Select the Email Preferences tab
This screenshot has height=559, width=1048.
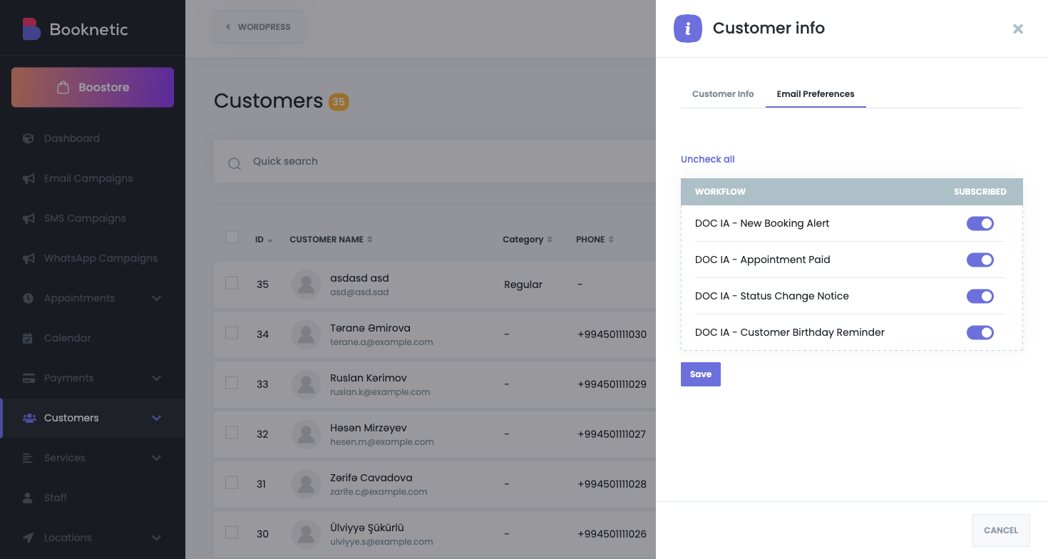tap(816, 94)
